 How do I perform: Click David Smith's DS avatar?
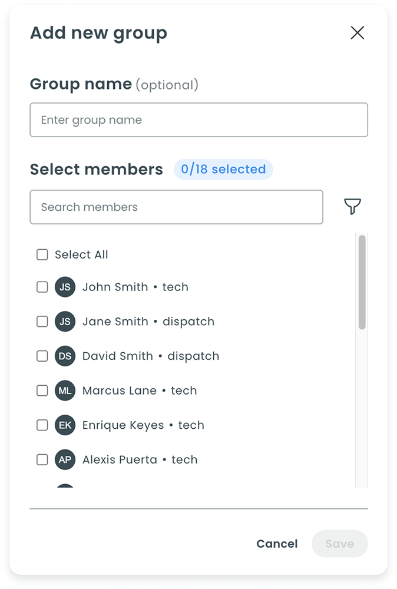point(65,356)
